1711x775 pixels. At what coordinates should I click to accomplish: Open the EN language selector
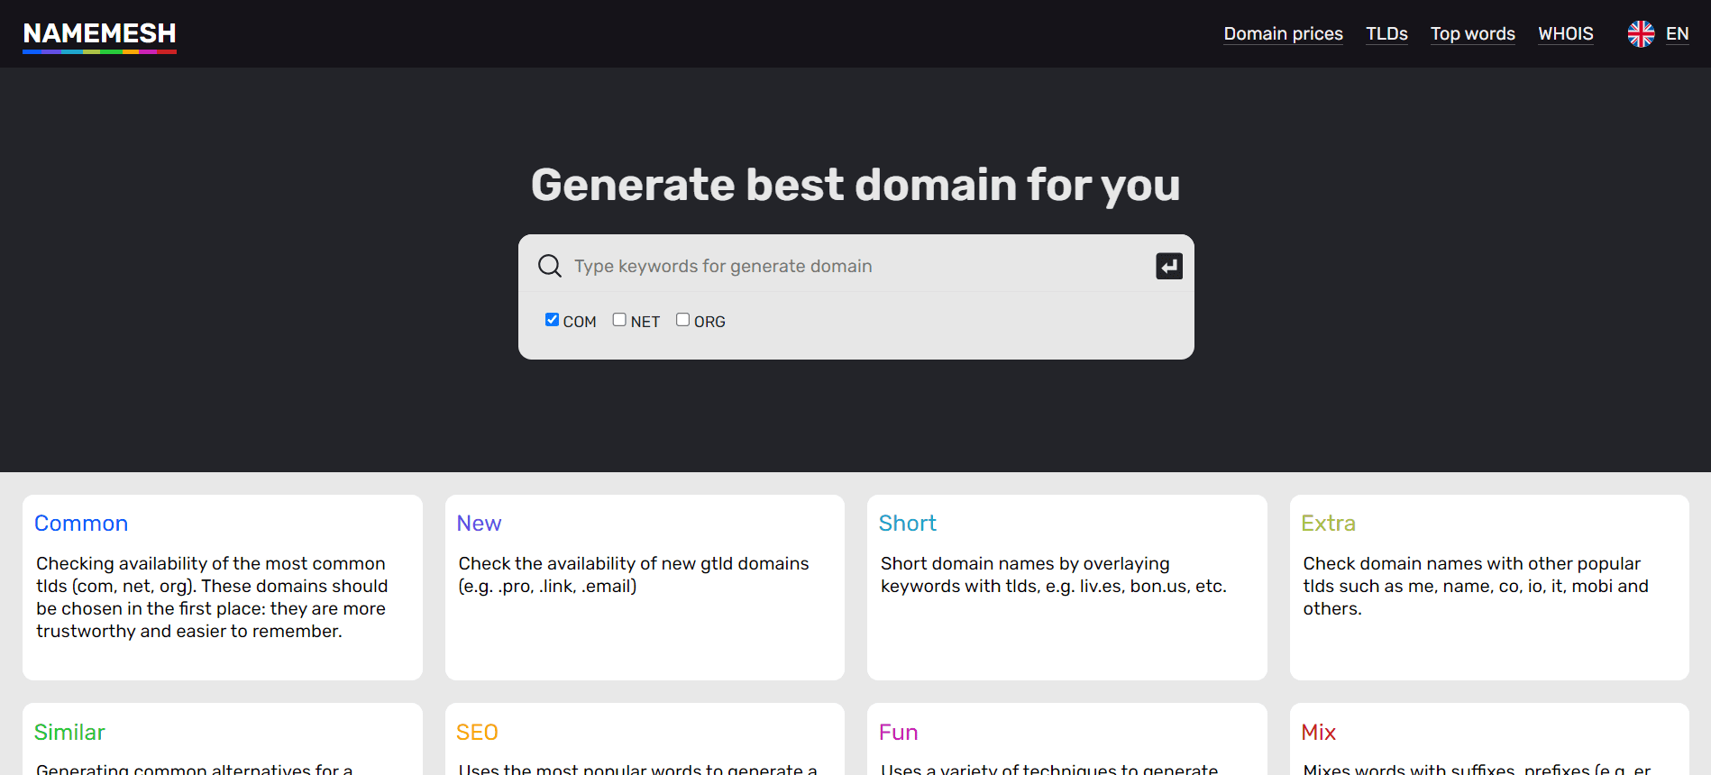click(x=1676, y=34)
